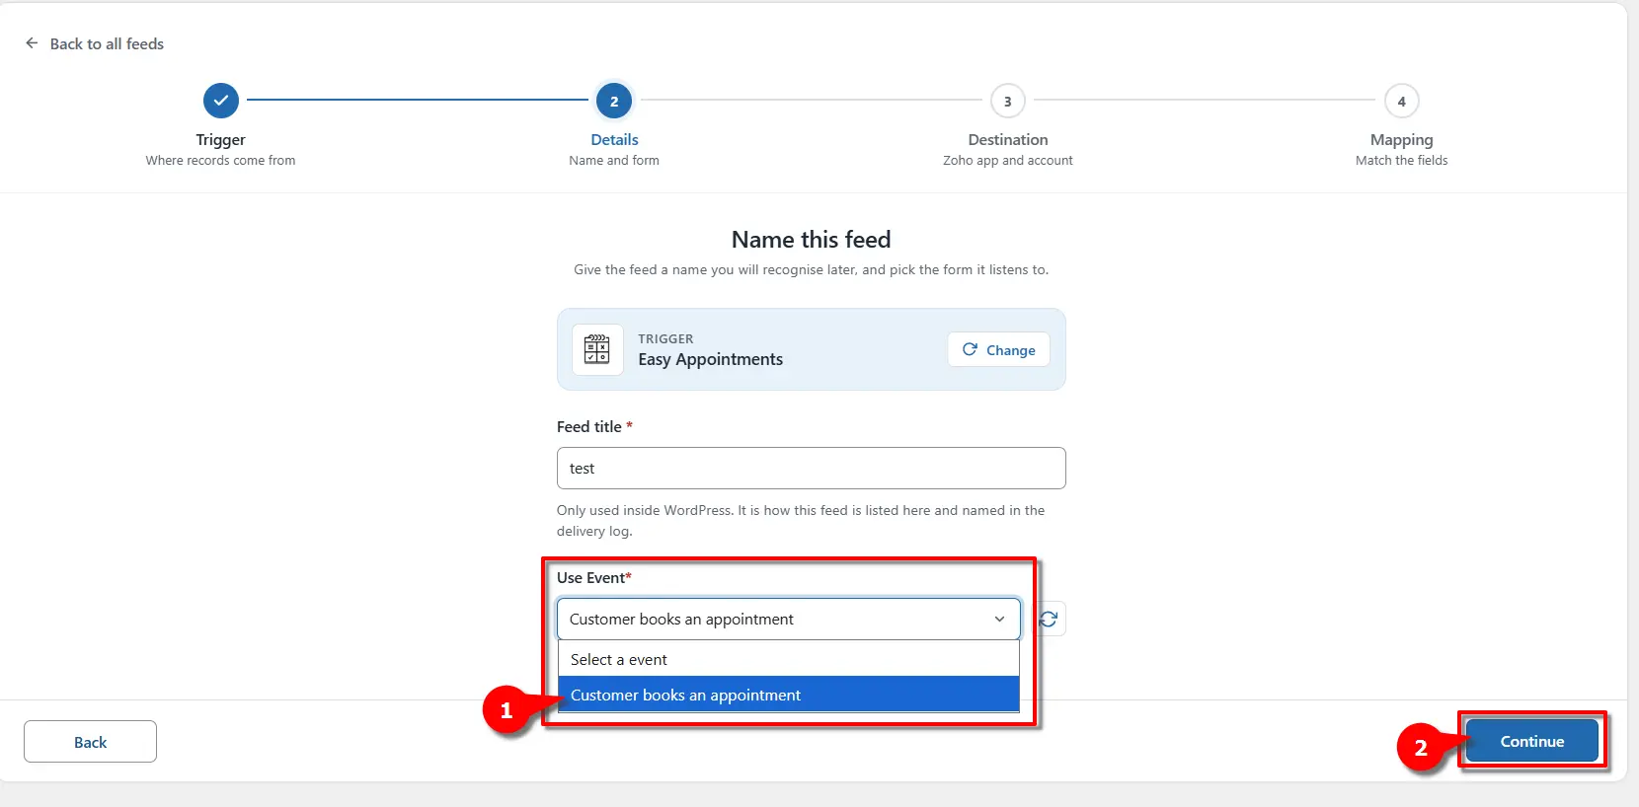This screenshot has height=807, width=1639.
Task: Jump to step 4 Mapping circle
Action: click(x=1401, y=101)
